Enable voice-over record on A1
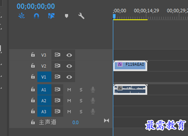 point(93,89)
